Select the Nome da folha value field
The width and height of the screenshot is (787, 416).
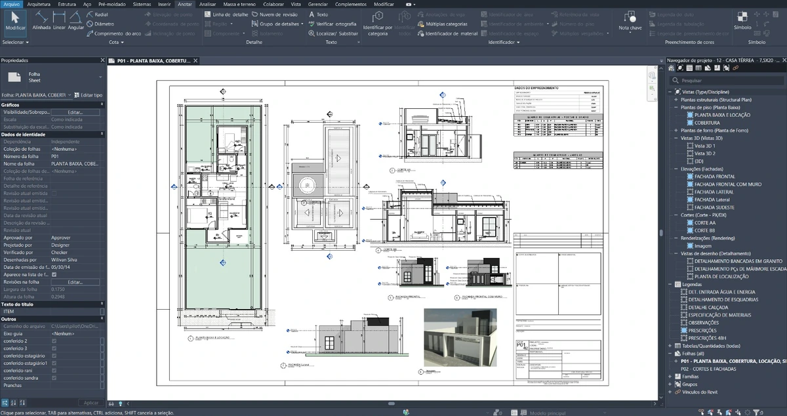(77, 163)
